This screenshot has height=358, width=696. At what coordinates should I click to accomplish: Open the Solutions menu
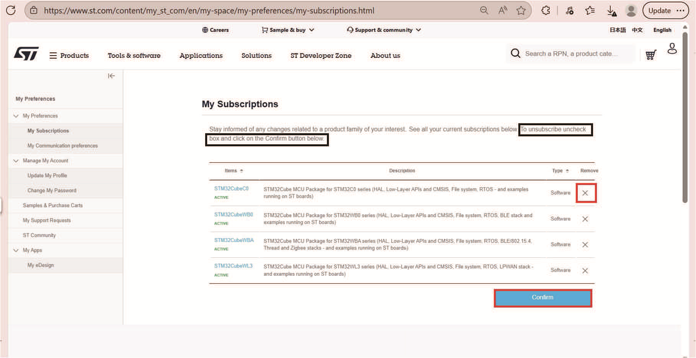[x=257, y=56]
